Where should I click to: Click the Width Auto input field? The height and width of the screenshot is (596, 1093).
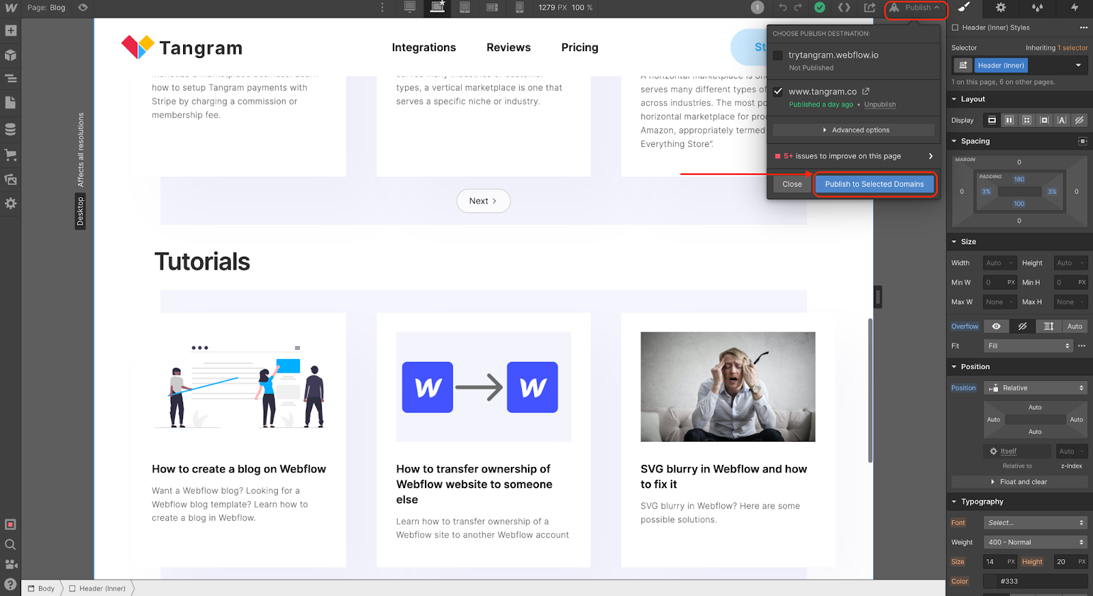tap(1000, 263)
